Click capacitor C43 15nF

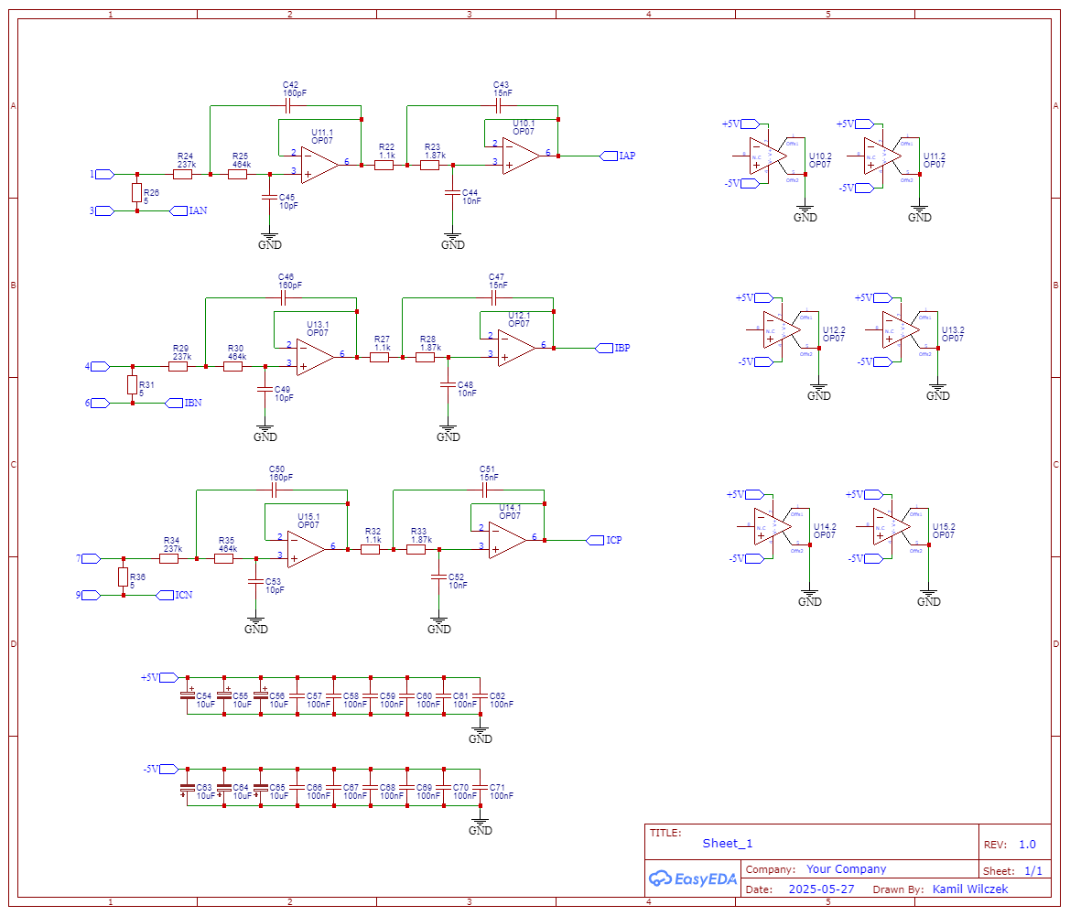pos(498,106)
